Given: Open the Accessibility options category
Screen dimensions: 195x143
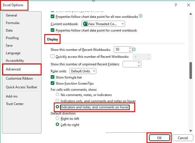Looking at the screenshot, I should click(22, 61).
